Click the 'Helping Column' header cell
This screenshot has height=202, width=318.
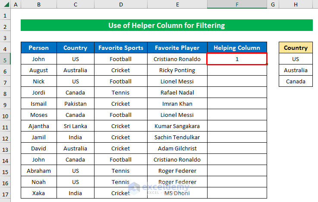pos(237,48)
